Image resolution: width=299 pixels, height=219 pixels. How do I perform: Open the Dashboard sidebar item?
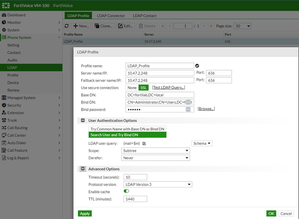click(16, 15)
